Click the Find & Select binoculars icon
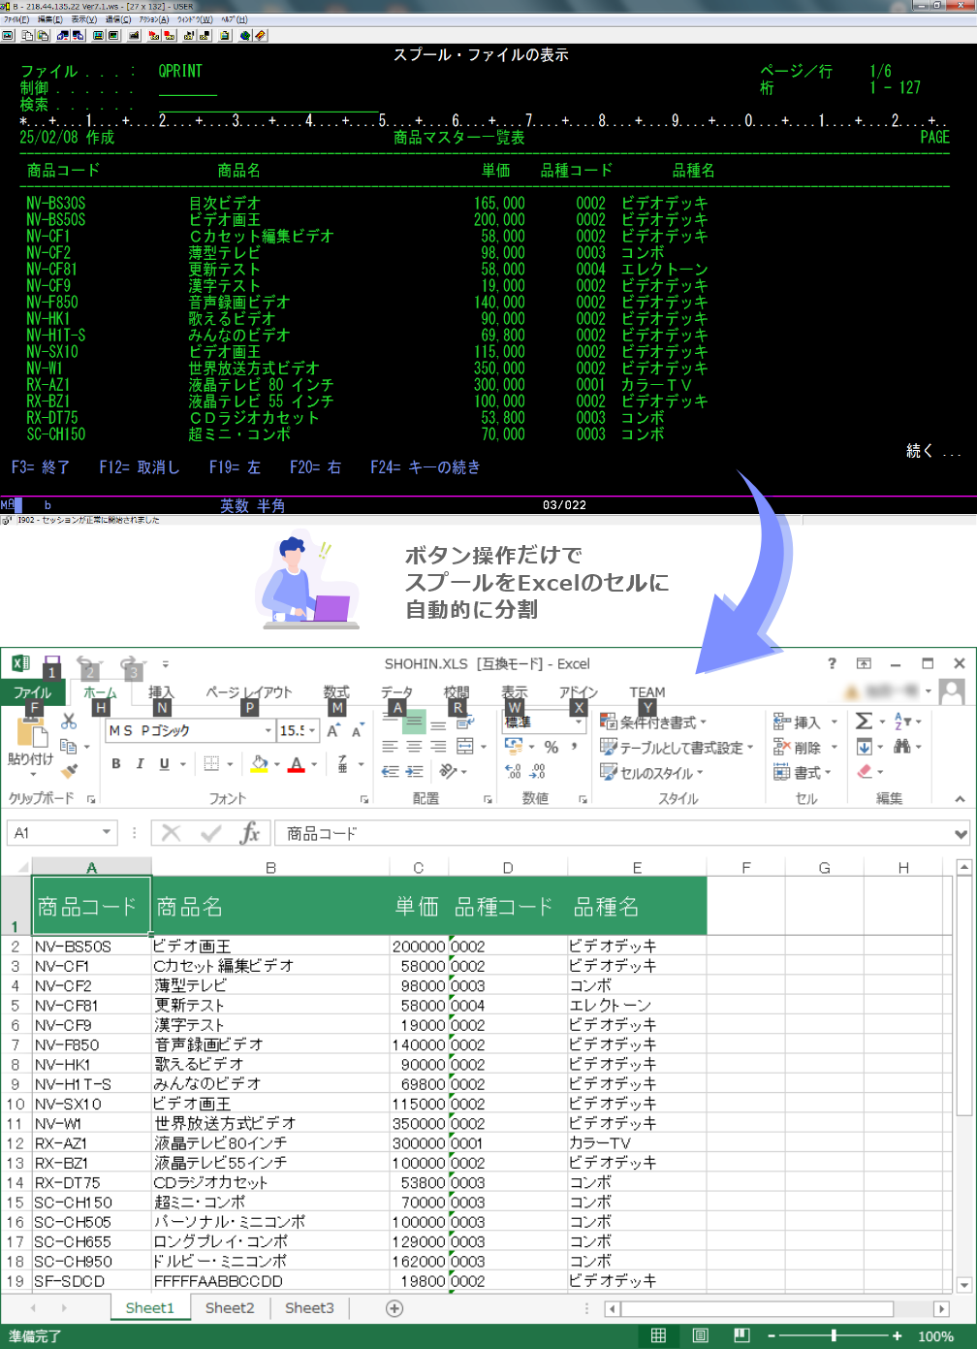This screenshot has height=1349, width=977. tap(902, 746)
